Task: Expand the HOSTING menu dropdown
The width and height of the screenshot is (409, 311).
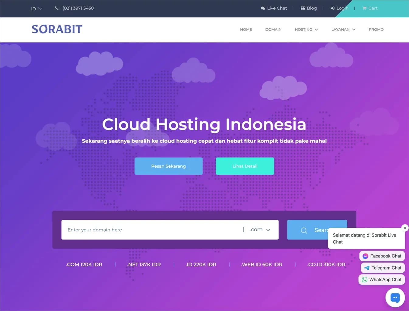Action: click(306, 30)
